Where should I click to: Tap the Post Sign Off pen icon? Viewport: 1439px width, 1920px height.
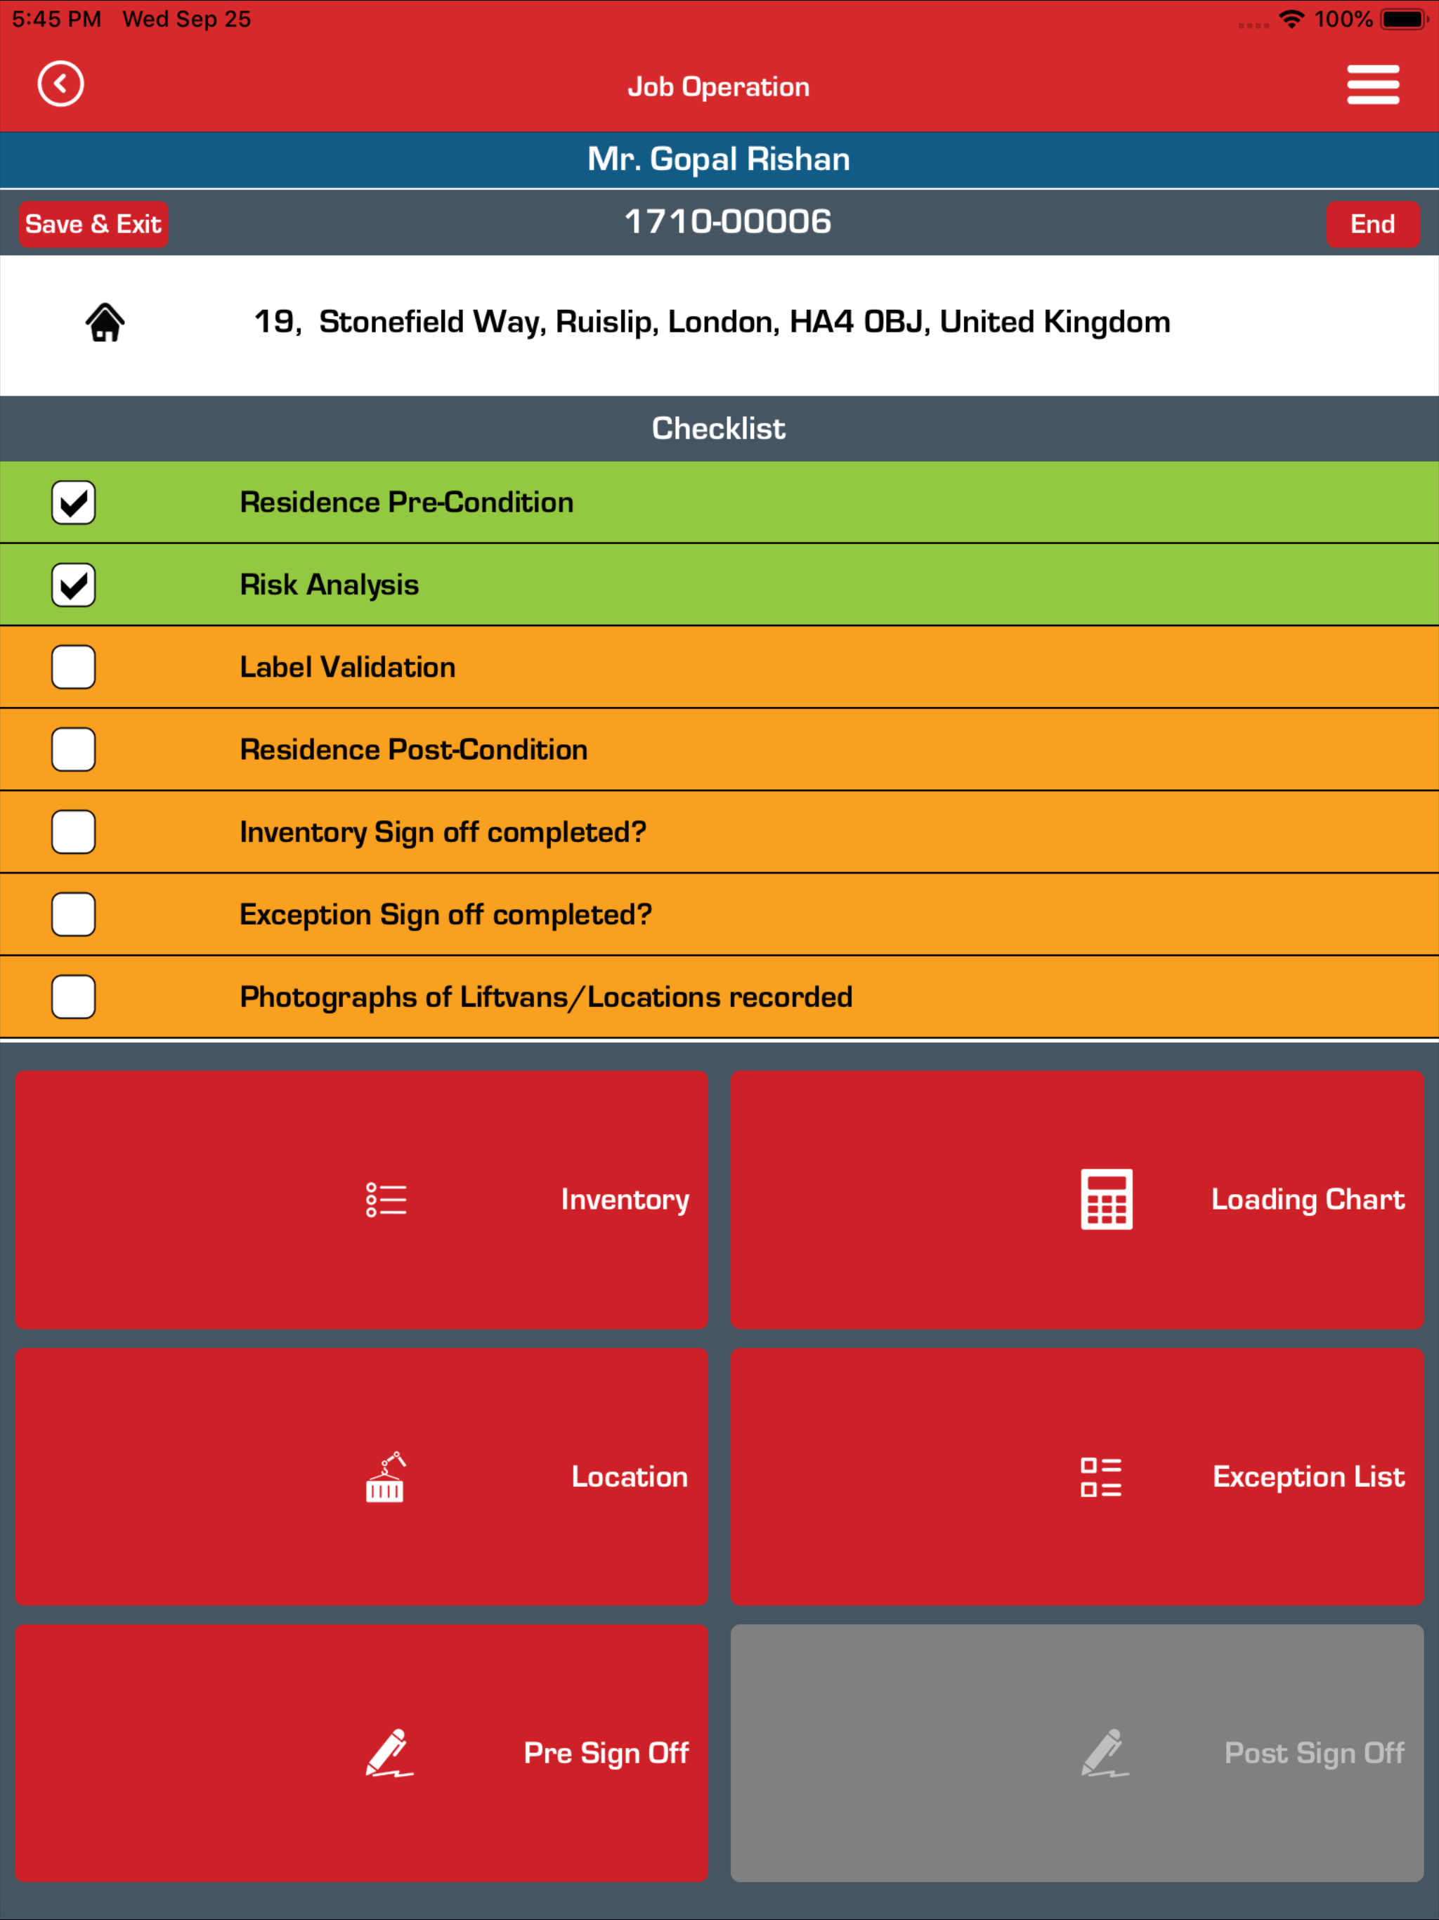click(x=1105, y=1753)
